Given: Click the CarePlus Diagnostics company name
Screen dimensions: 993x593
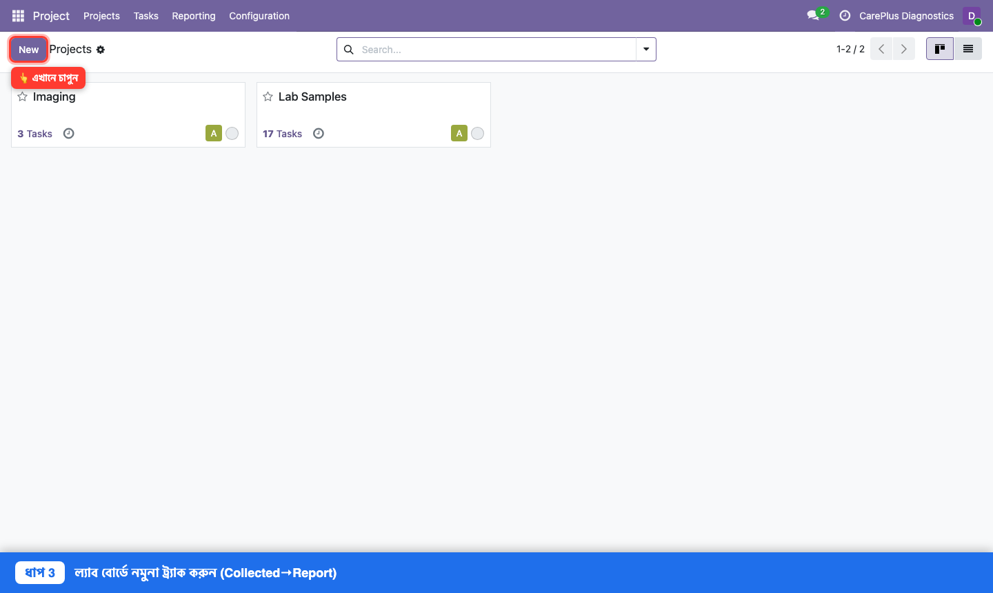Looking at the screenshot, I should pyautogui.click(x=906, y=16).
